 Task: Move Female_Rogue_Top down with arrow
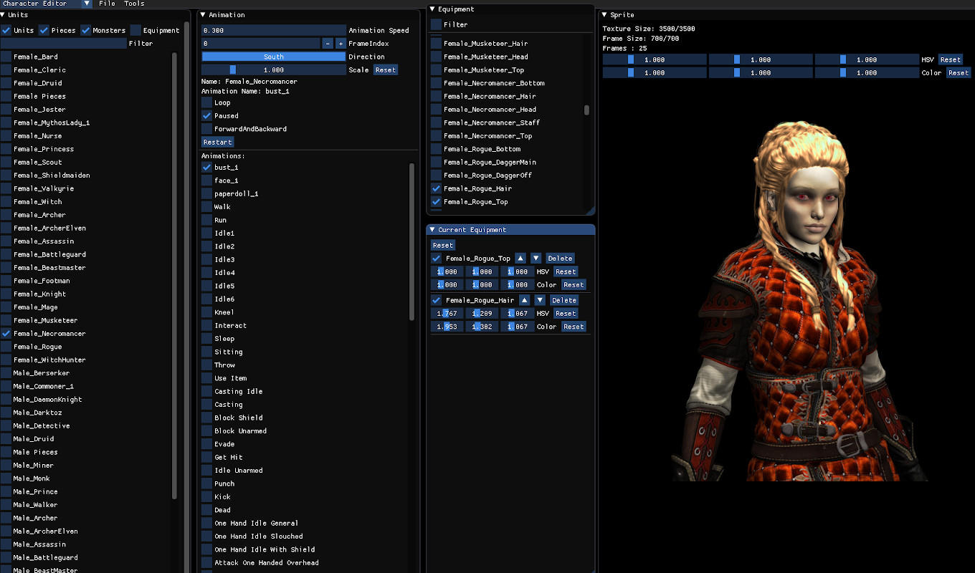536,259
